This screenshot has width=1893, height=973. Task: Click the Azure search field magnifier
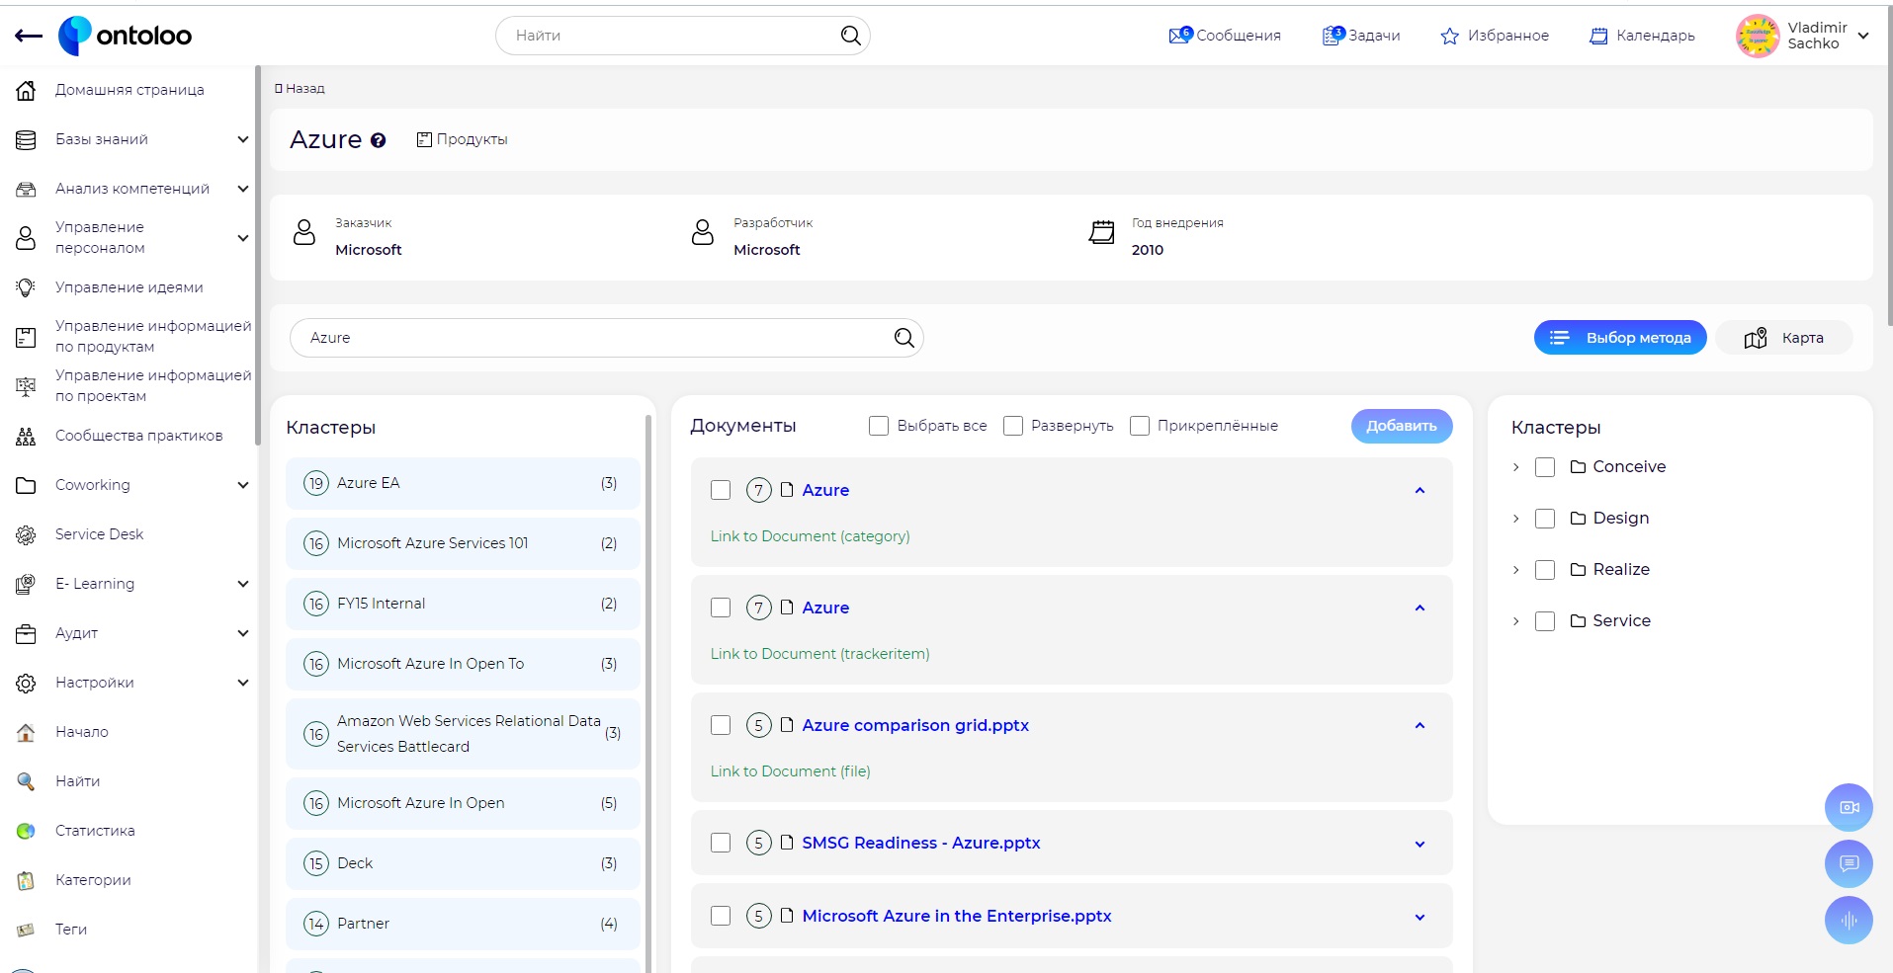pos(903,338)
